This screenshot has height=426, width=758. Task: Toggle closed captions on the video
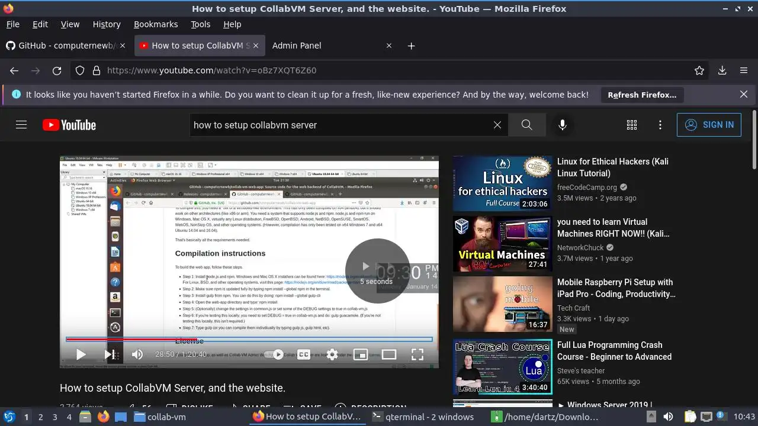[x=303, y=354]
